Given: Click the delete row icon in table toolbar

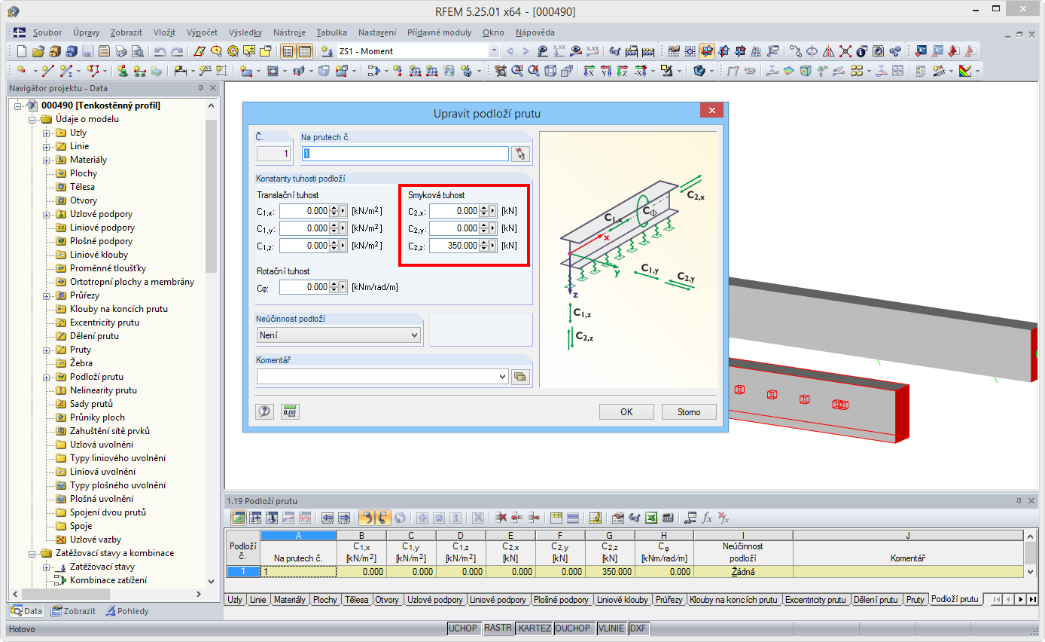Looking at the screenshot, I should pyautogui.click(x=500, y=518).
